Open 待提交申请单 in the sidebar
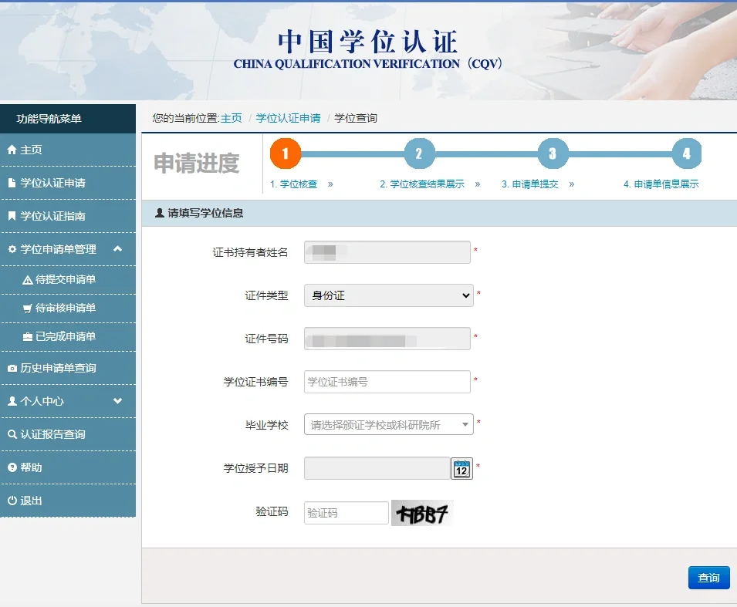 pos(65,280)
